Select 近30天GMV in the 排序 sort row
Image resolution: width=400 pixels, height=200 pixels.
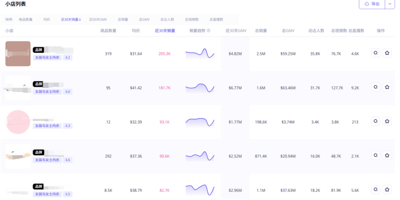[99, 20]
